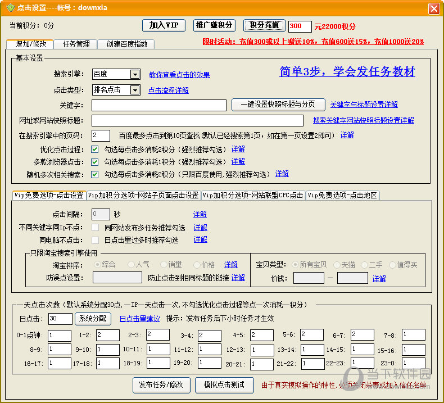Open the 创建百度指数 tab
The width and height of the screenshot is (444, 403).
pos(126,44)
